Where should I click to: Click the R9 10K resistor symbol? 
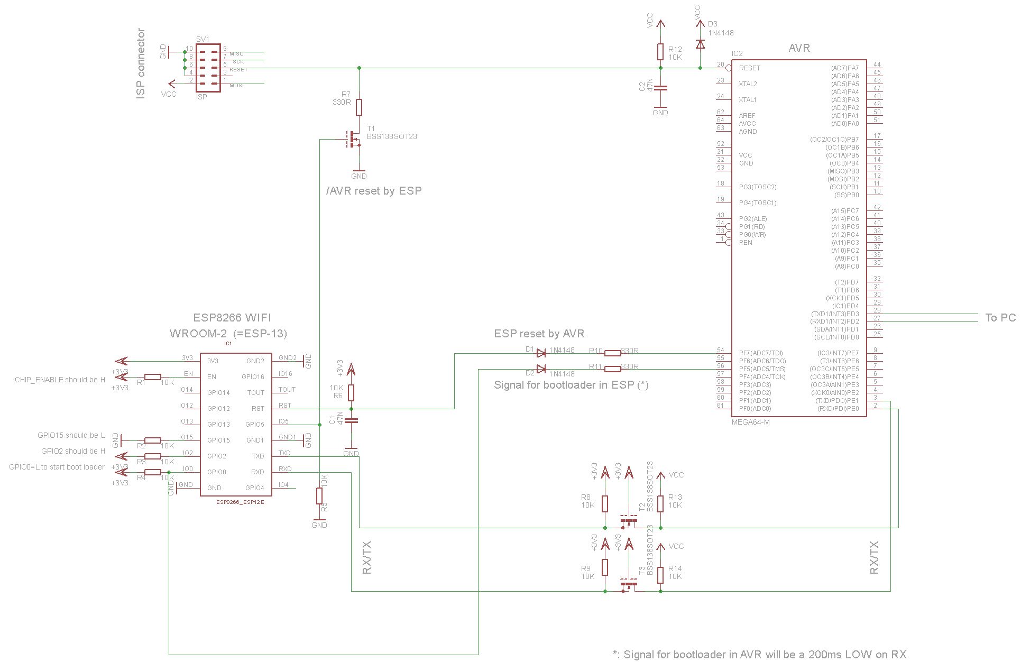(x=605, y=567)
